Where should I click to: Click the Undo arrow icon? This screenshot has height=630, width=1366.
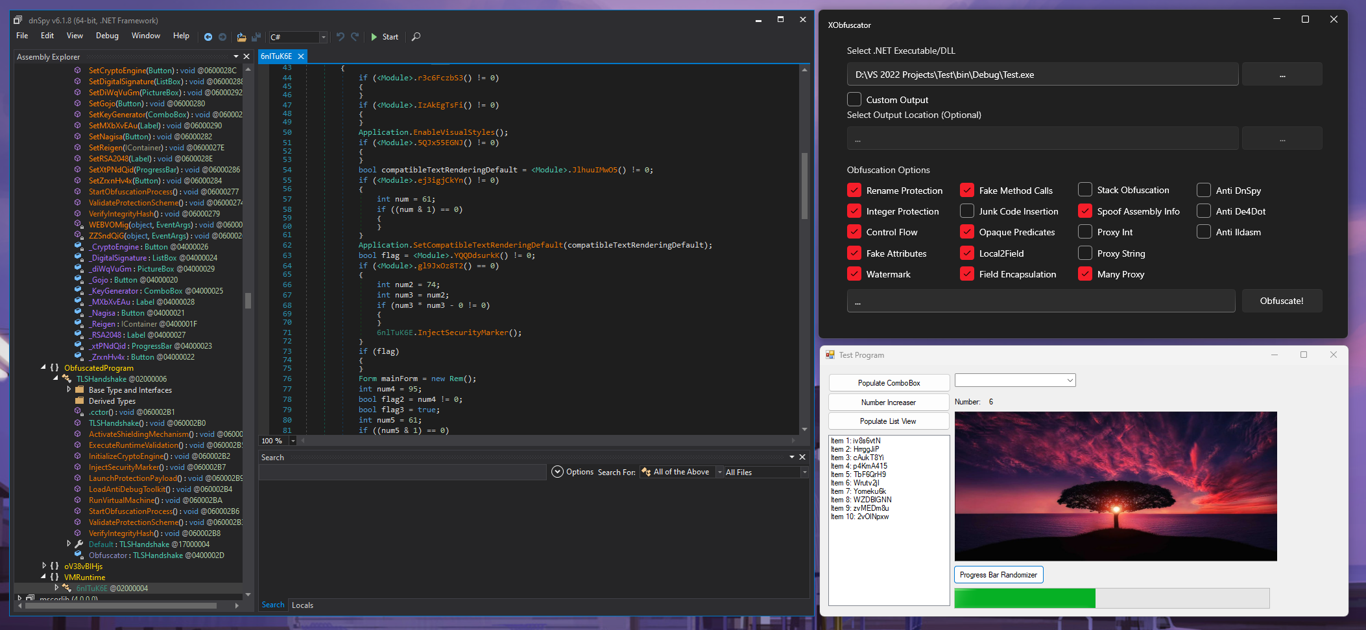tap(340, 37)
